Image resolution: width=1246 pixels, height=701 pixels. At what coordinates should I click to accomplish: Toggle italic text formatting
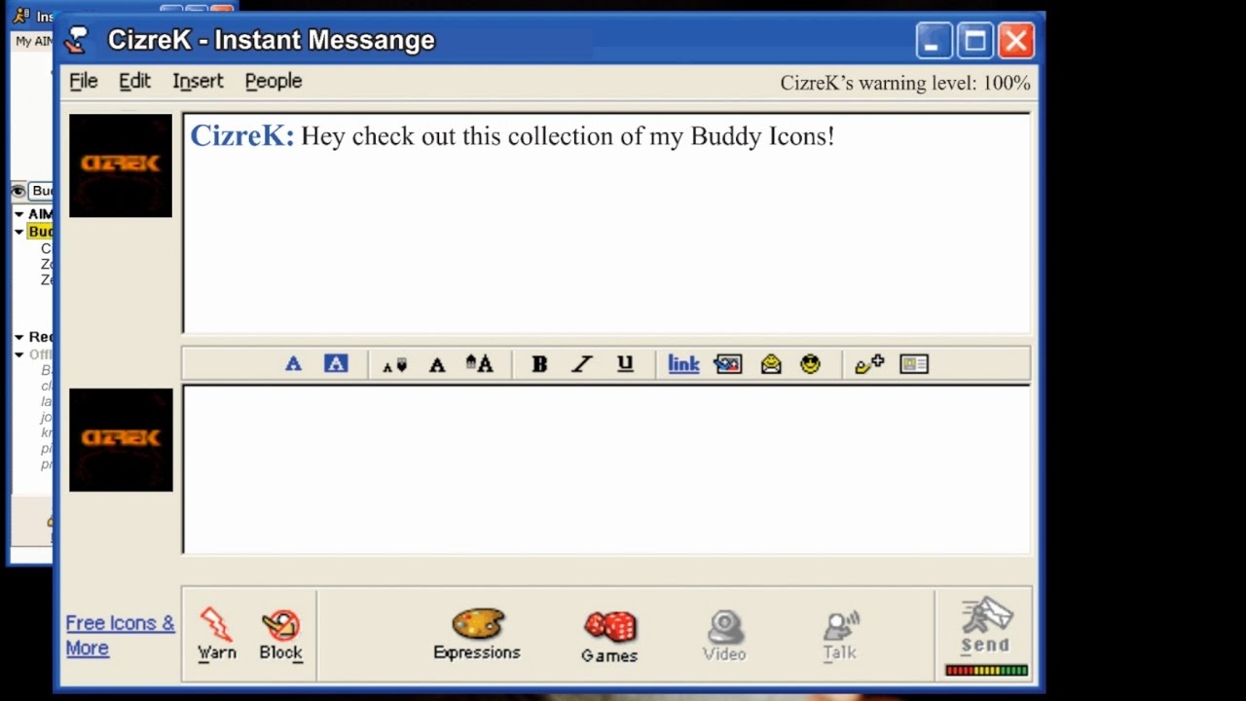(581, 363)
